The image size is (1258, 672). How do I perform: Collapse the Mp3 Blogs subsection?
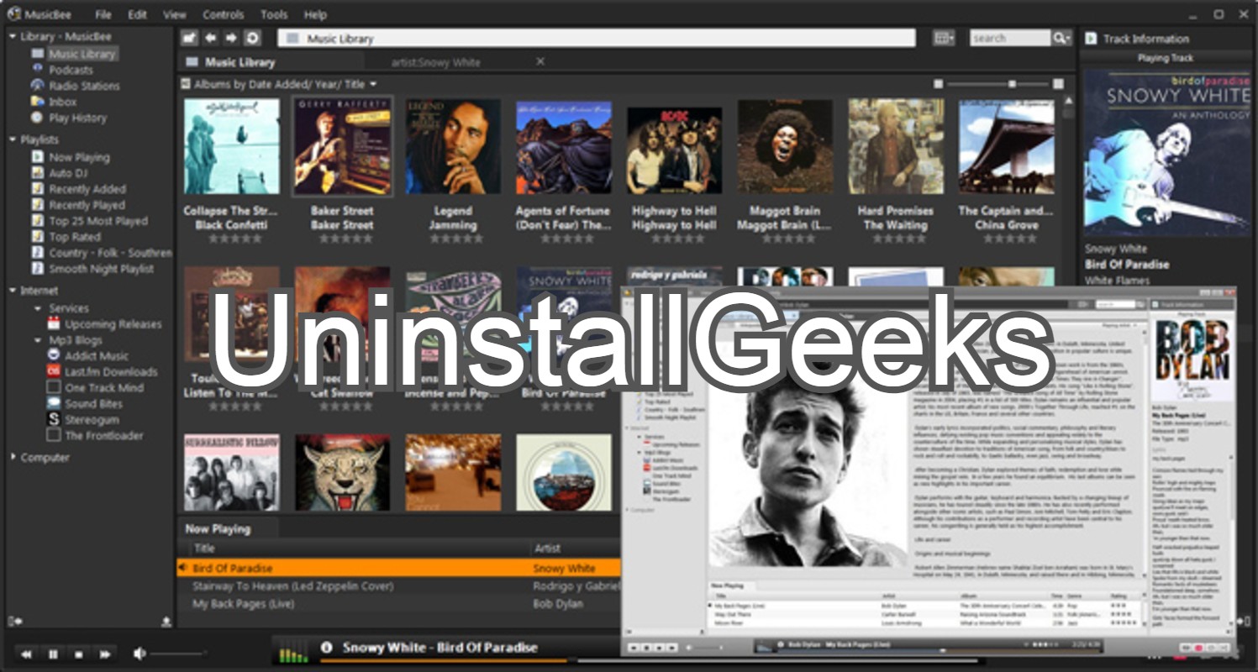pyautogui.click(x=39, y=340)
